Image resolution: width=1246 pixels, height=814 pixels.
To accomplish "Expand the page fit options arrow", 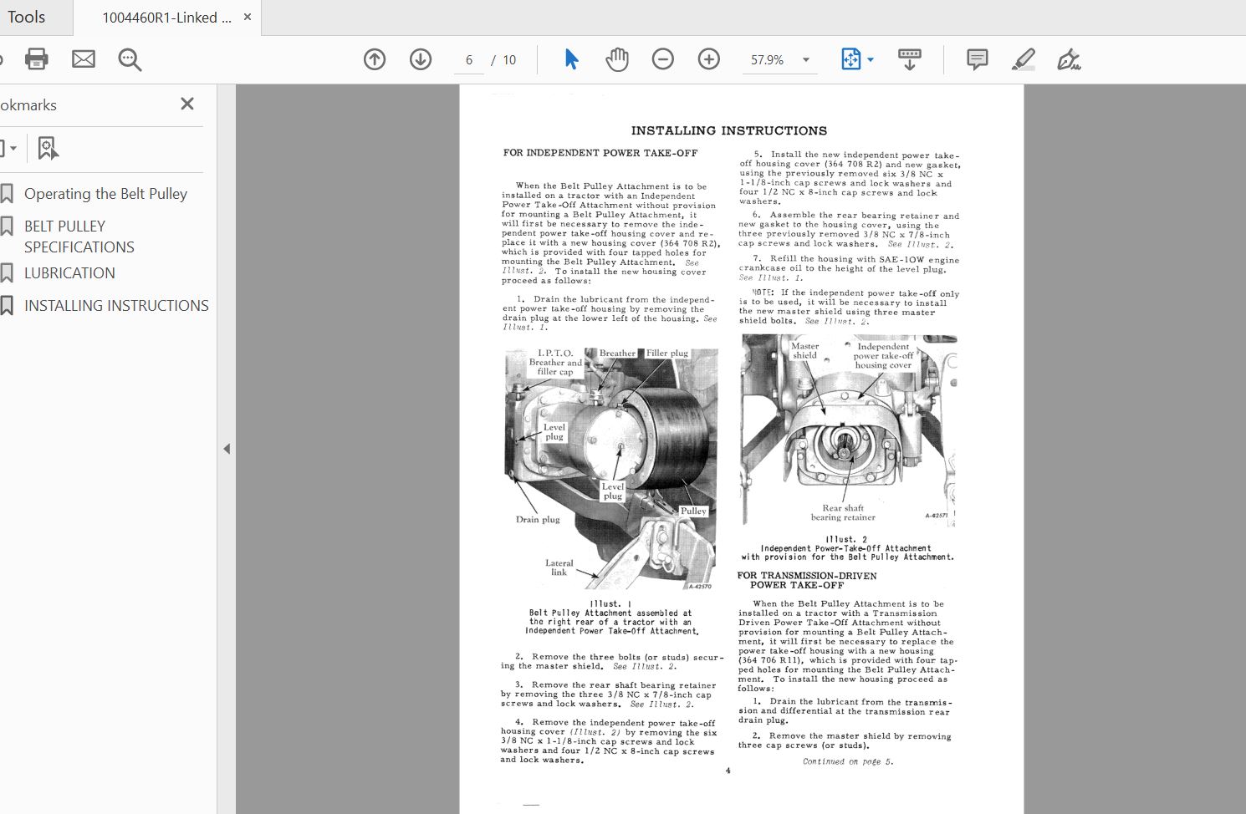I will pos(871,59).
